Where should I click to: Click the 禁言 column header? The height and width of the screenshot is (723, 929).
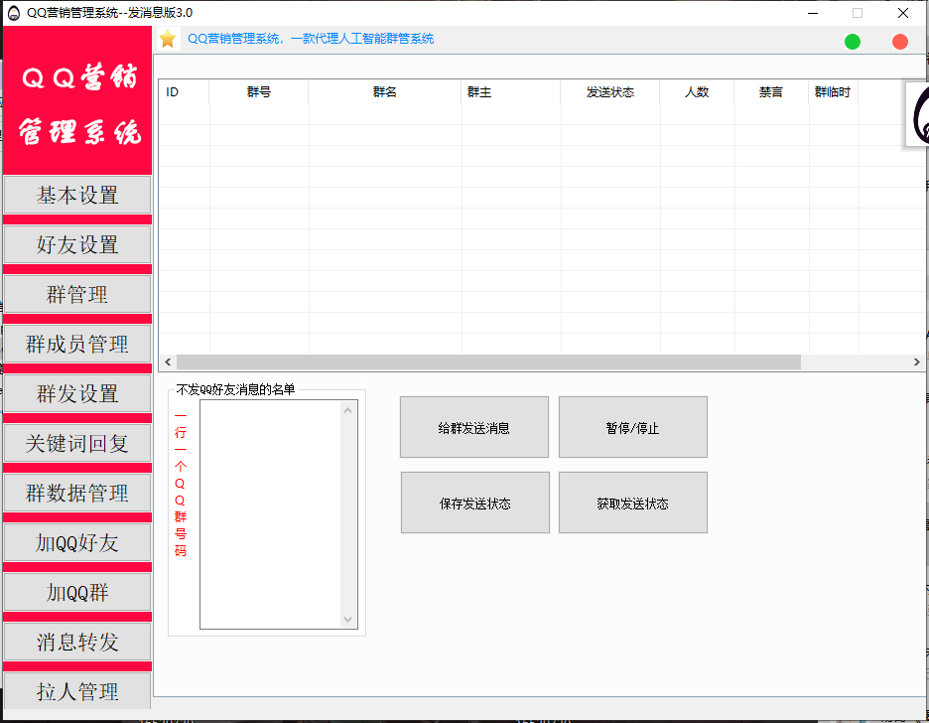771,91
